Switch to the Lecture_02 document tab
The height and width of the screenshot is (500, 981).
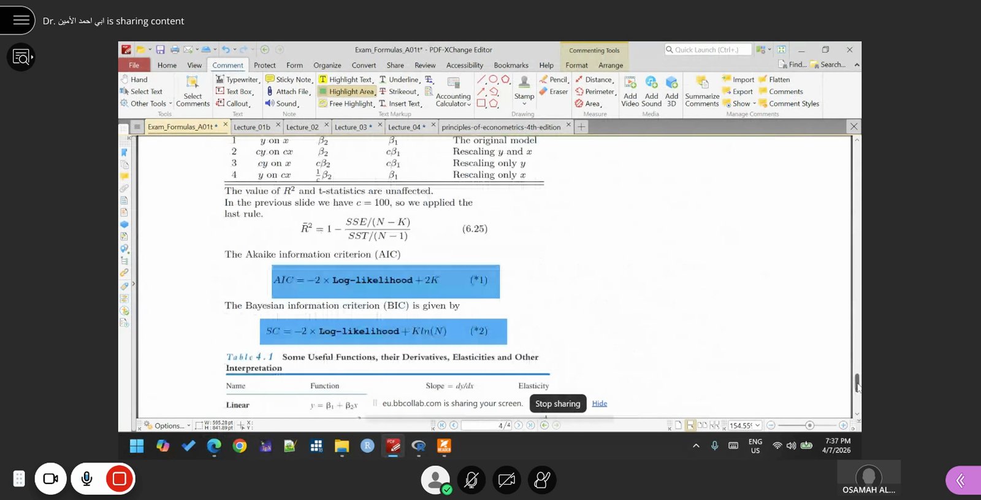click(302, 127)
